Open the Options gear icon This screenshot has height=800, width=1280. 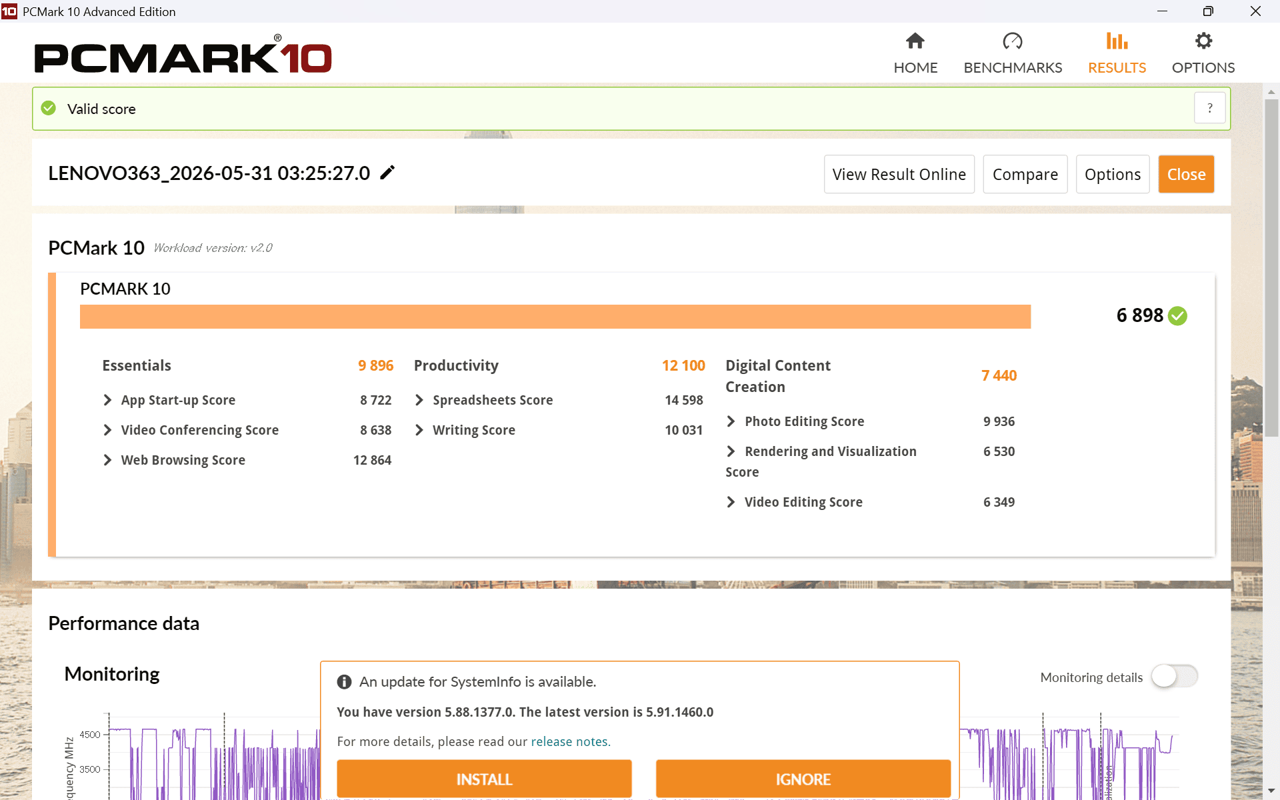point(1203,41)
